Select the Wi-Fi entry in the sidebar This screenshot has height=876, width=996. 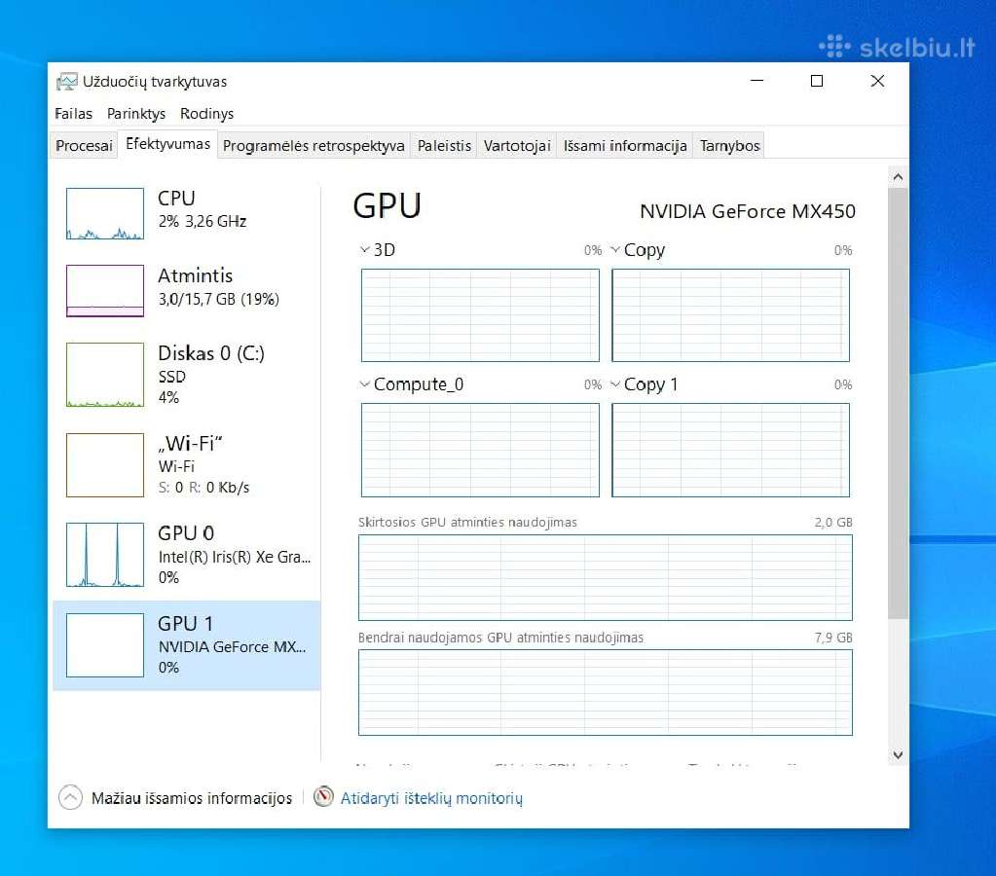coord(187,465)
